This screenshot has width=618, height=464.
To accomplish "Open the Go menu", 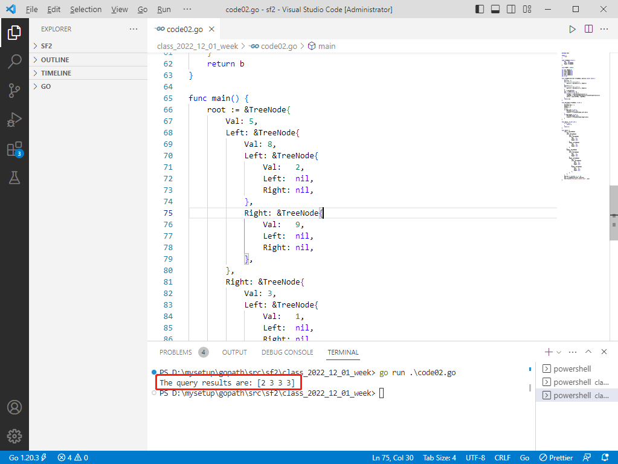I will click(x=143, y=9).
